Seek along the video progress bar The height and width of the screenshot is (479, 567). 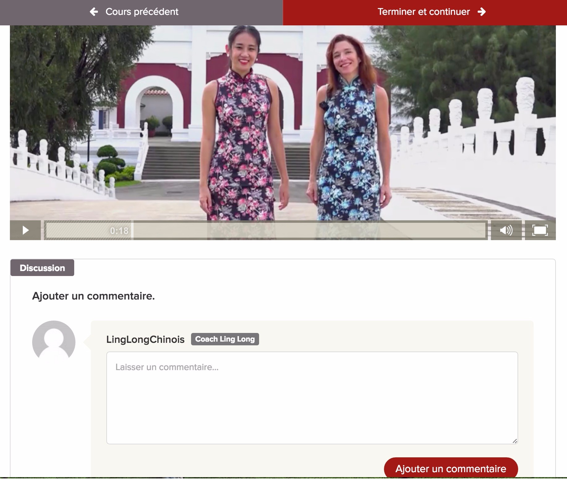tap(266, 230)
